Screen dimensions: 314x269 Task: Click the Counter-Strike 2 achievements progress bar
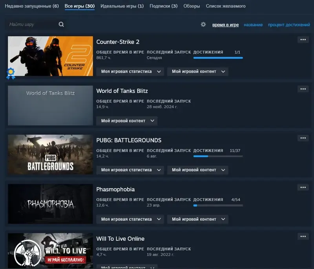218,58
